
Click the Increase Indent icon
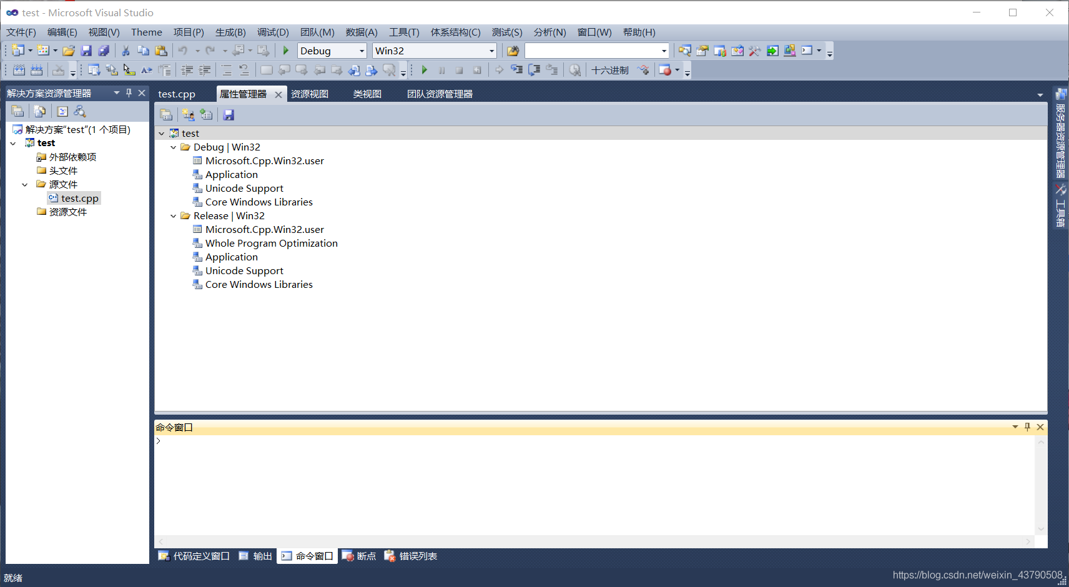click(204, 70)
